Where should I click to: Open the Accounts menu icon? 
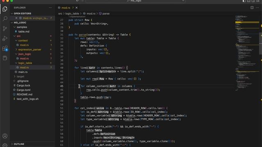point(5,136)
